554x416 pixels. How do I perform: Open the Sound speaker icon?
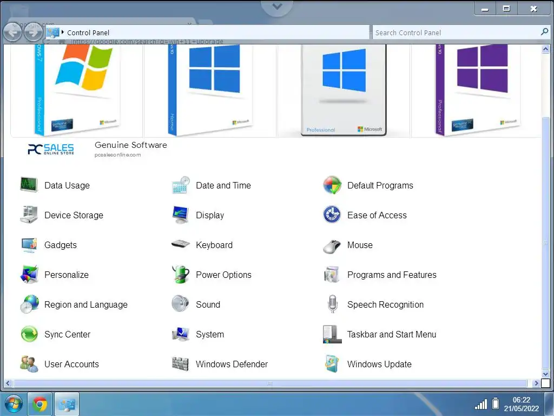[x=181, y=304]
